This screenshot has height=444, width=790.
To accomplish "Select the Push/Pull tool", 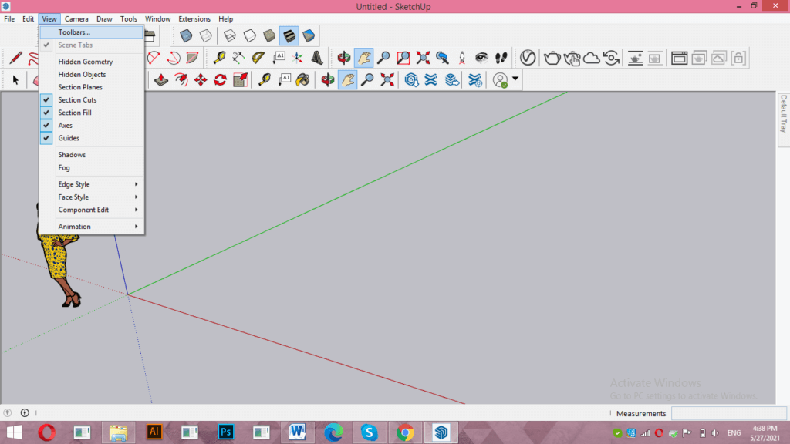I will click(x=160, y=79).
